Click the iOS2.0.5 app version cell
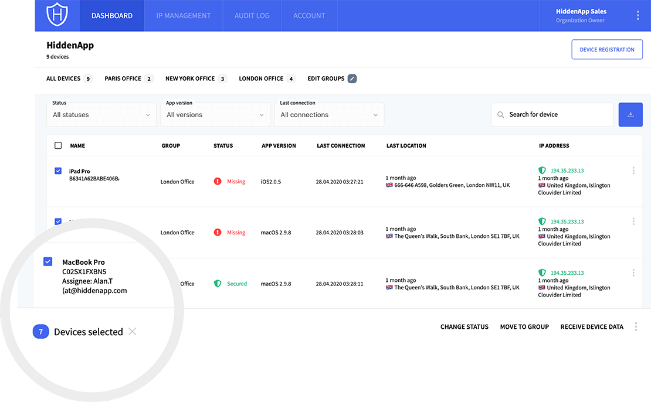 [271, 182]
